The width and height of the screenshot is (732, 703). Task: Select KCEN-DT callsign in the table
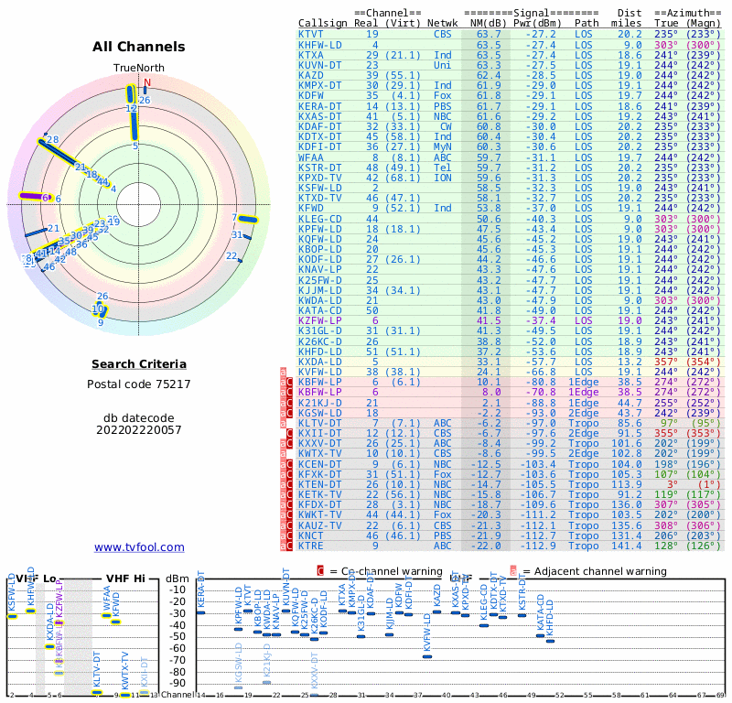(x=319, y=464)
